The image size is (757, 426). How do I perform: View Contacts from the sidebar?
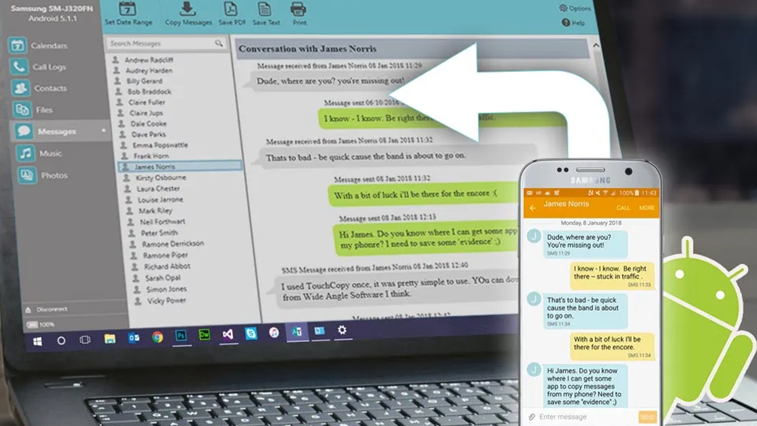click(x=20, y=88)
